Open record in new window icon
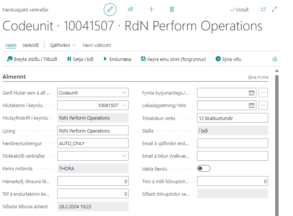293x216 pixels. (x=263, y=10)
